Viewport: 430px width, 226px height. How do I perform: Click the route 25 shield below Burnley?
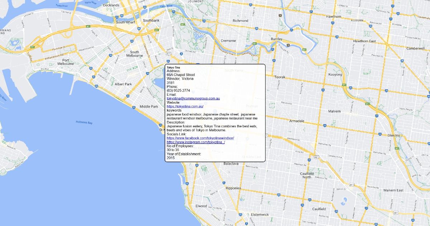(272, 50)
